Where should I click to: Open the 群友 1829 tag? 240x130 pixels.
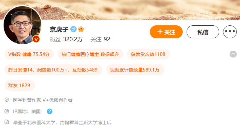tap(20, 85)
